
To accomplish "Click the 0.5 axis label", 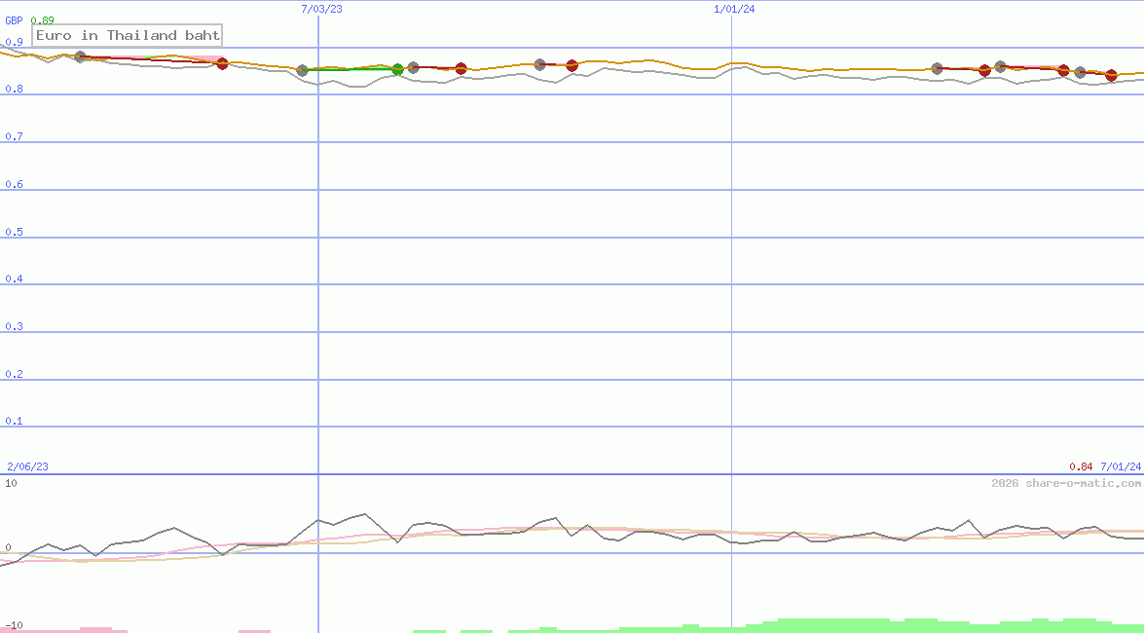I will point(14,232).
